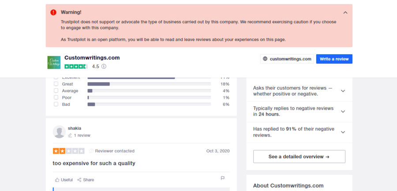Click the pencil icon next to 1 review
The image size is (397, 191).
coord(70,135)
